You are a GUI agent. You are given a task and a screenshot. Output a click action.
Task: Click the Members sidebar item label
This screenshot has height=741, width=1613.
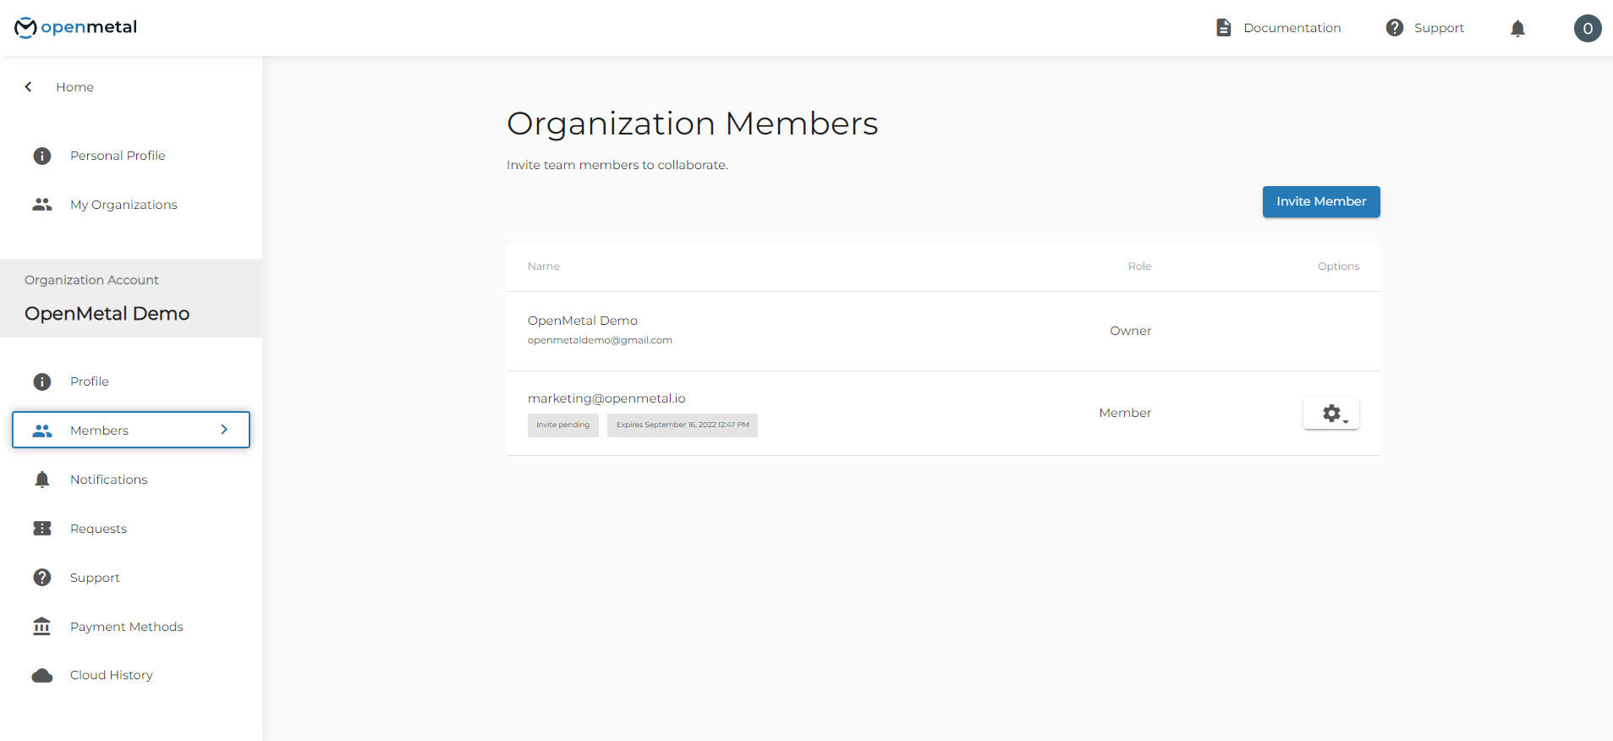(x=100, y=431)
